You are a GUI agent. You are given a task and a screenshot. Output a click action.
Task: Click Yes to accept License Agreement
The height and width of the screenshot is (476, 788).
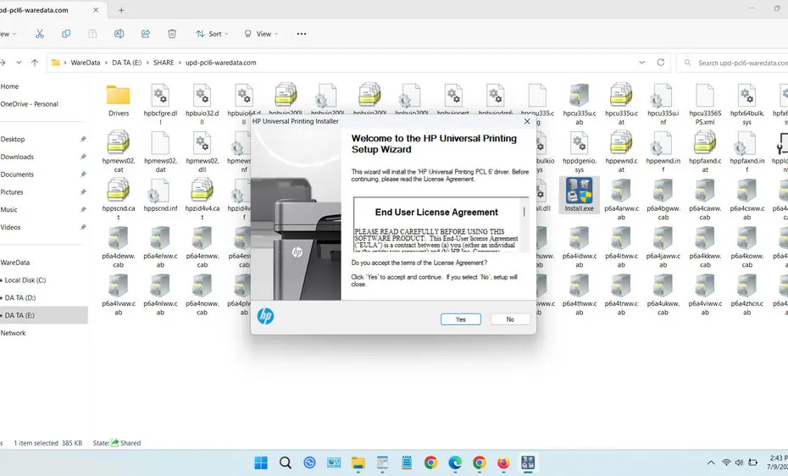(x=461, y=319)
